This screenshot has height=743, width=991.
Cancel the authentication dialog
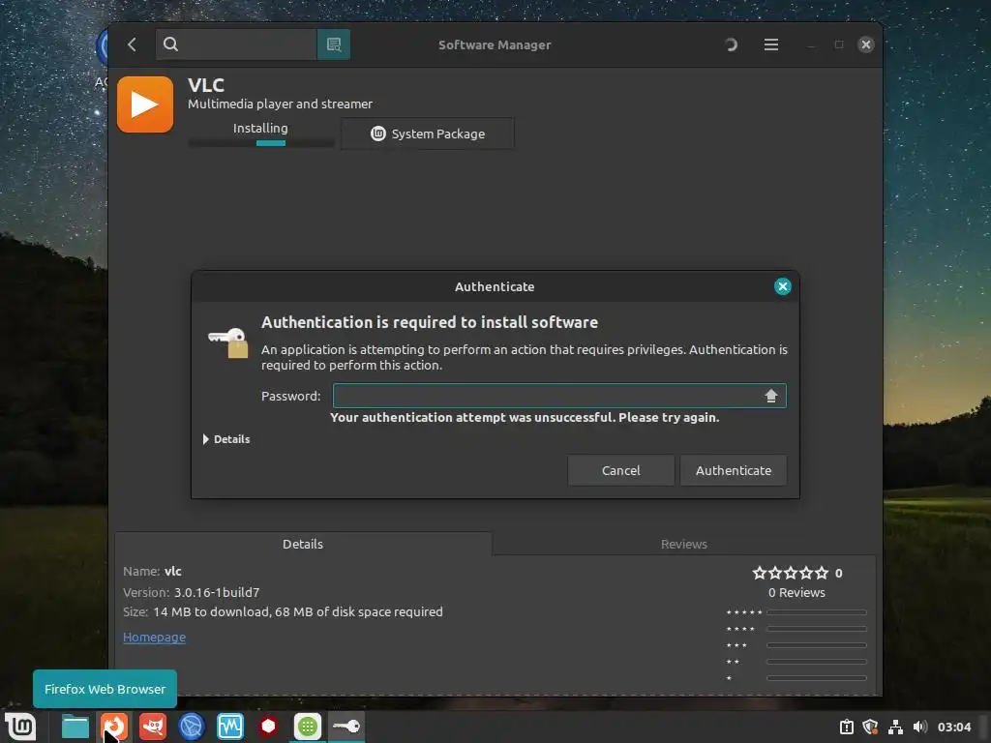pos(620,470)
